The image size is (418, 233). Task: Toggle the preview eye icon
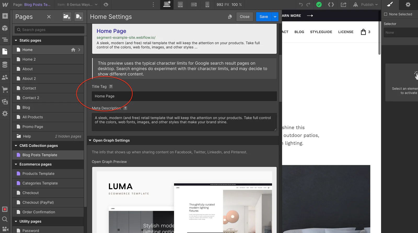pos(106,4)
